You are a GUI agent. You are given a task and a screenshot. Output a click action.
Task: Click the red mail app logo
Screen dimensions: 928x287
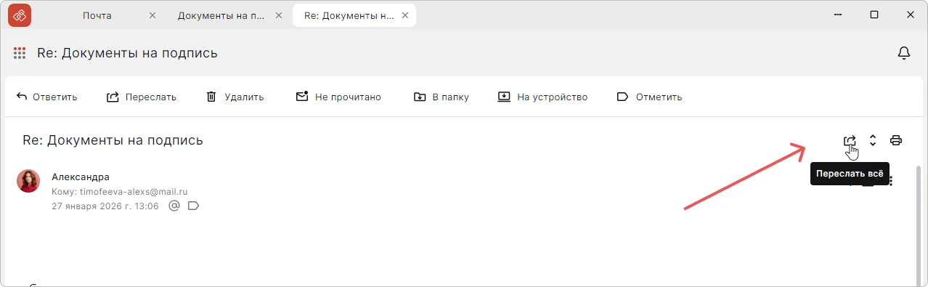coord(20,15)
